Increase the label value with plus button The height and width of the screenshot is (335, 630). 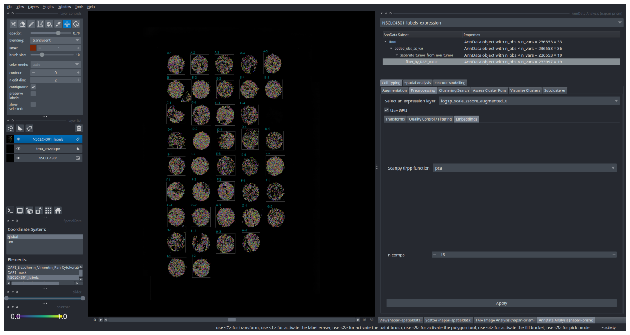click(x=78, y=48)
